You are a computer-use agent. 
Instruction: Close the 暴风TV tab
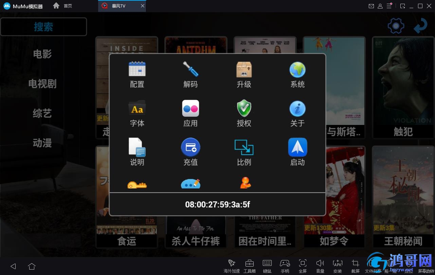pos(143,6)
